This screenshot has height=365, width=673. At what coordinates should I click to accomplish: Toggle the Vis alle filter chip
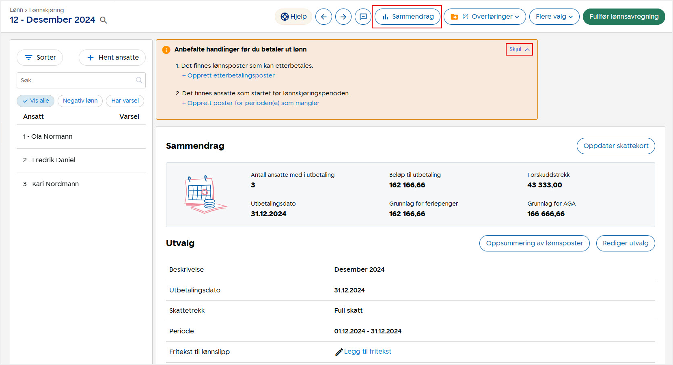[35, 101]
